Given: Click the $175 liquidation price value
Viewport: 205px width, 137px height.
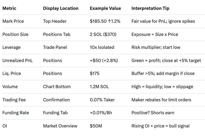Looking at the screenshot, I should [x=95, y=74].
